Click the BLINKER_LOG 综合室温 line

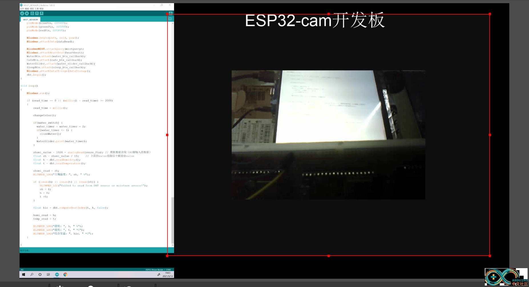(x=63, y=234)
